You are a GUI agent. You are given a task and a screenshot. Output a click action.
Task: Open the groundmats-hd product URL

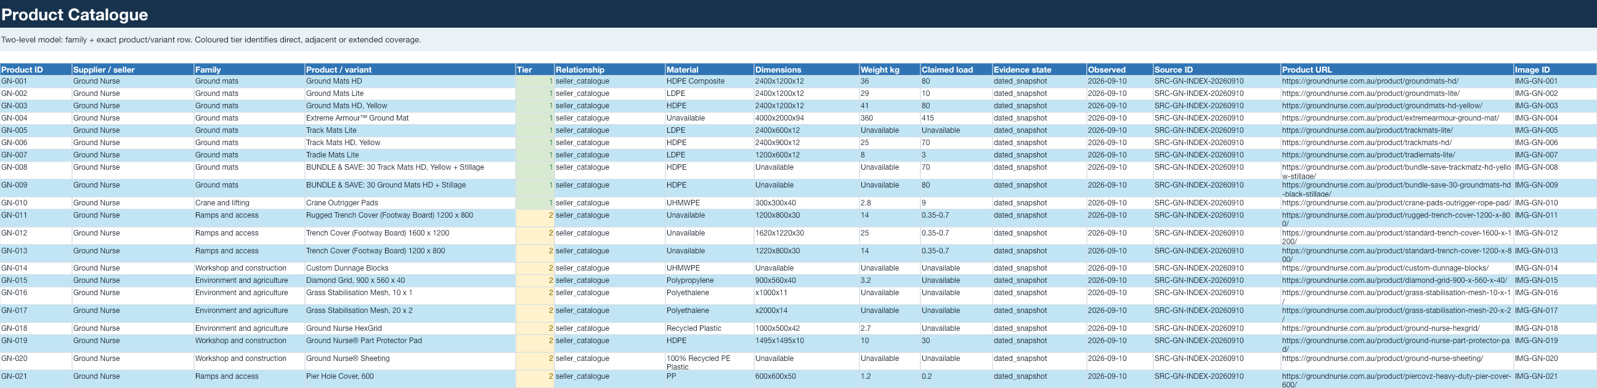coord(1370,81)
